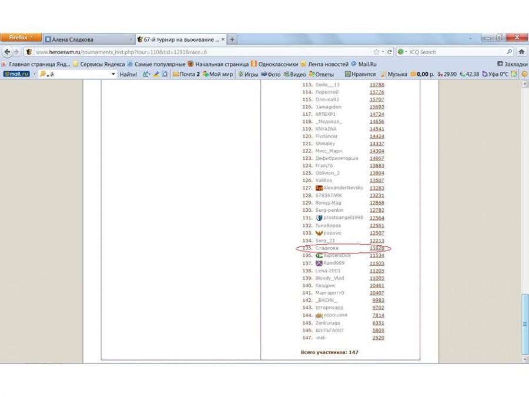Open the Начальная страница bookmark
The height and width of the screenshot is (397, 529).
coord(218,64)
